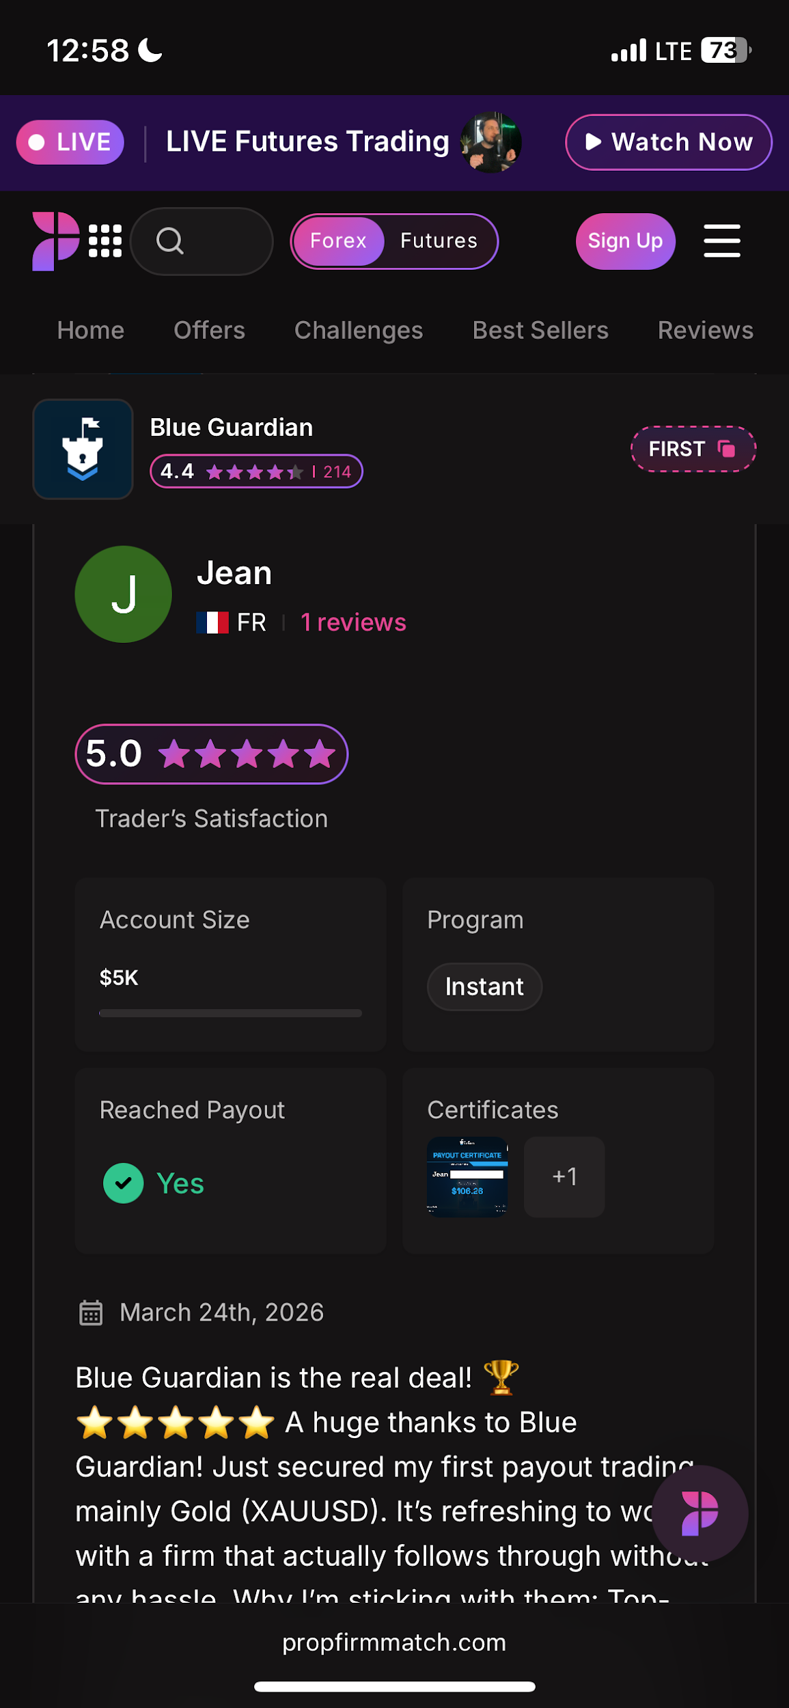Image resolution: width=789 pixels, height=1708 pixels.
Task: Open the apps grid icon
Action: click(x=105, y=241)
